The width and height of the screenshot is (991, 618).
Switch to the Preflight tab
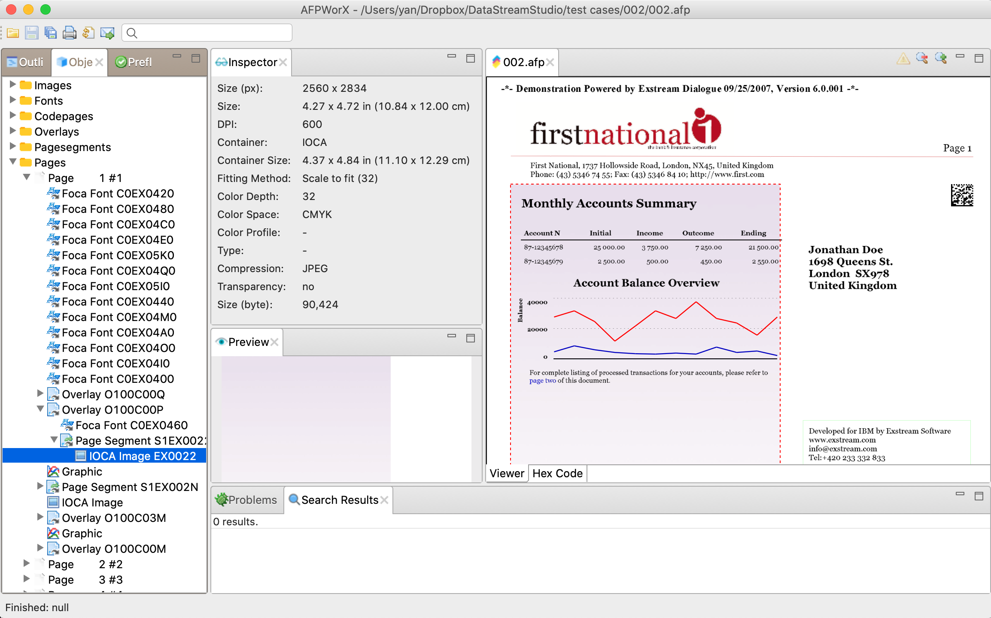134,62
